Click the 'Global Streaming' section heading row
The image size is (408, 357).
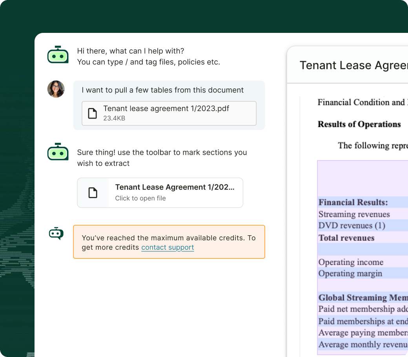point(363,297)
